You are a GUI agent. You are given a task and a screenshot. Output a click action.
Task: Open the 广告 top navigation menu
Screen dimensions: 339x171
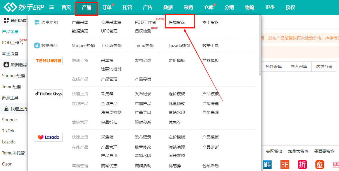(148, 7)
